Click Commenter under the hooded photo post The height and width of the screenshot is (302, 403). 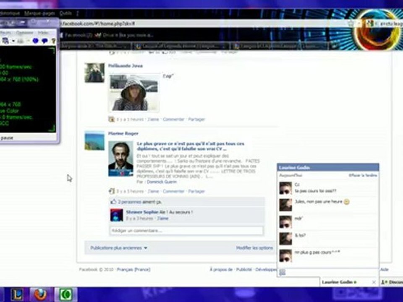point(173,120)
